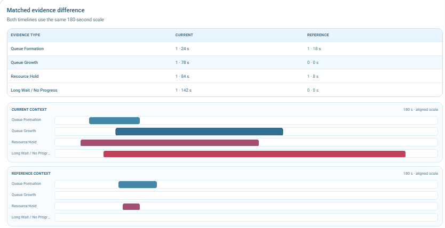Viewport: 445px width, 228px height.
Task: Select the REFERENCE column header
Action: [x=318, y=35]
